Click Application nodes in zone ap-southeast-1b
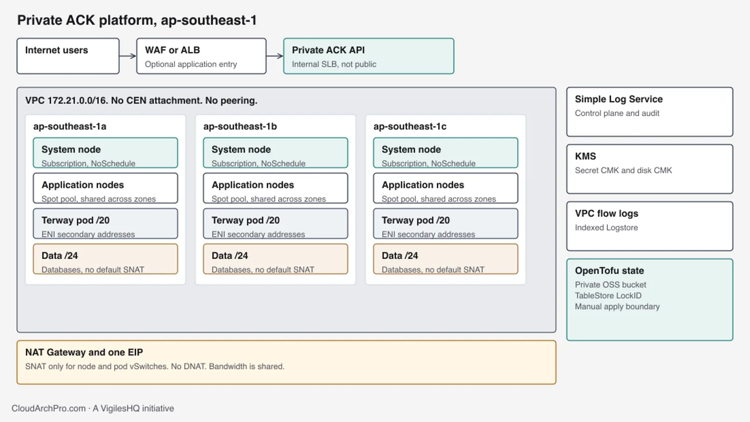This screenshot has width=750, height=422. [276, 188]
